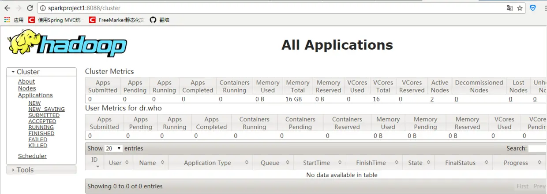The width and height of the screenshot is (547, 194).
Task: Open the Scheduler link
Action: tap(32, 156)
